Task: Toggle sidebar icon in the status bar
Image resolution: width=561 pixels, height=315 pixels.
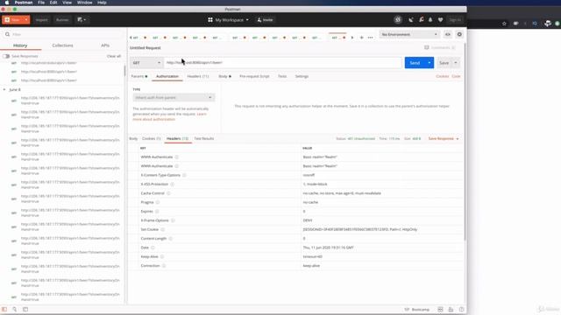Action: click(4, 309)
